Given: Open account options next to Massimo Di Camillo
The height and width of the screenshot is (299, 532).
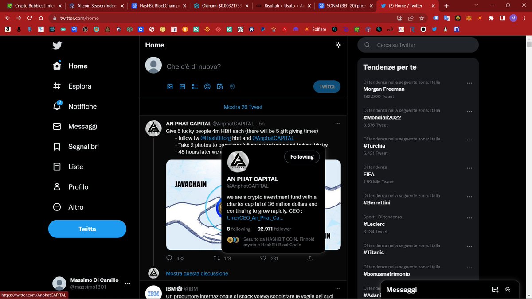Looking at the screenshot, I should 128,283.
